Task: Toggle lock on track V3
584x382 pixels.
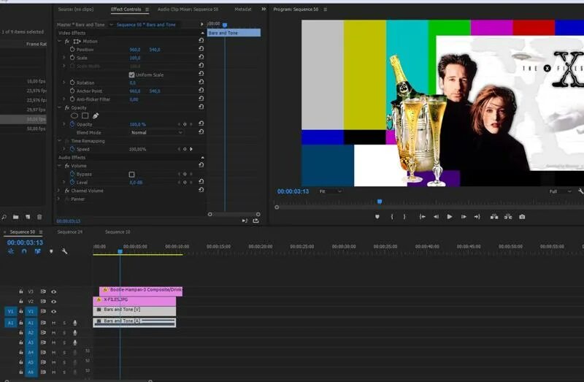Action: [x=21, y=291]
